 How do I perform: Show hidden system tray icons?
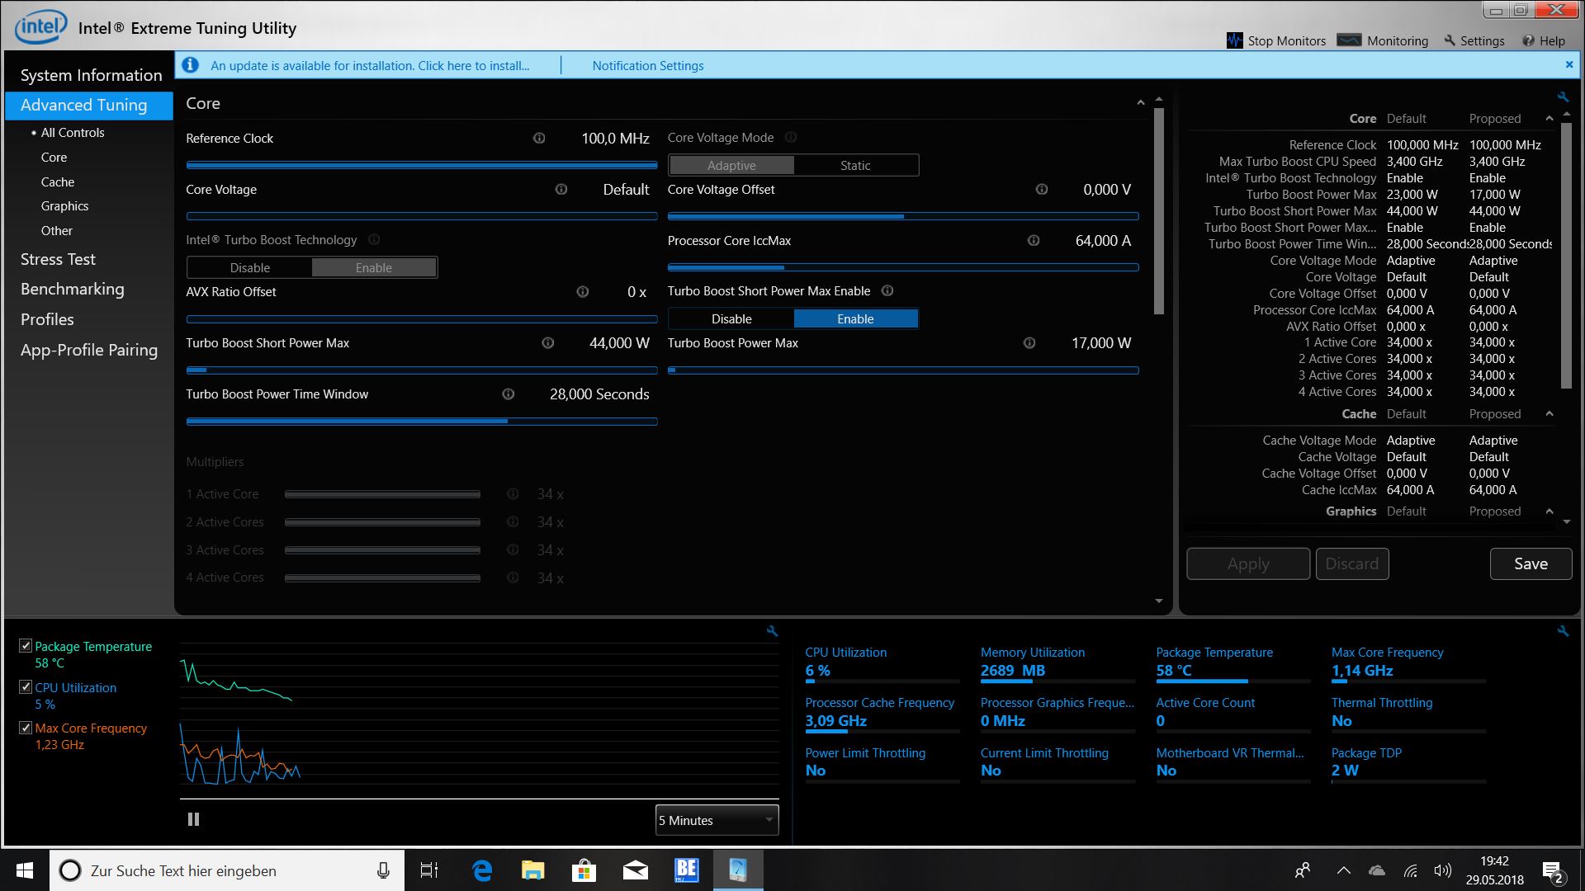click(1343, 870)
